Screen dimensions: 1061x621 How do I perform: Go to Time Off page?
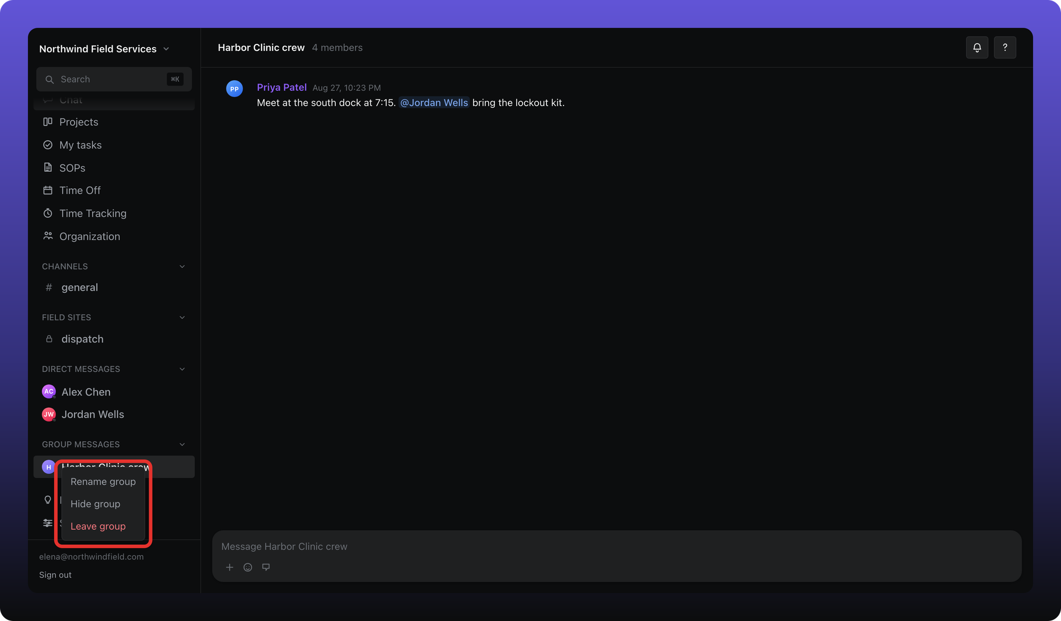point(114,190)
